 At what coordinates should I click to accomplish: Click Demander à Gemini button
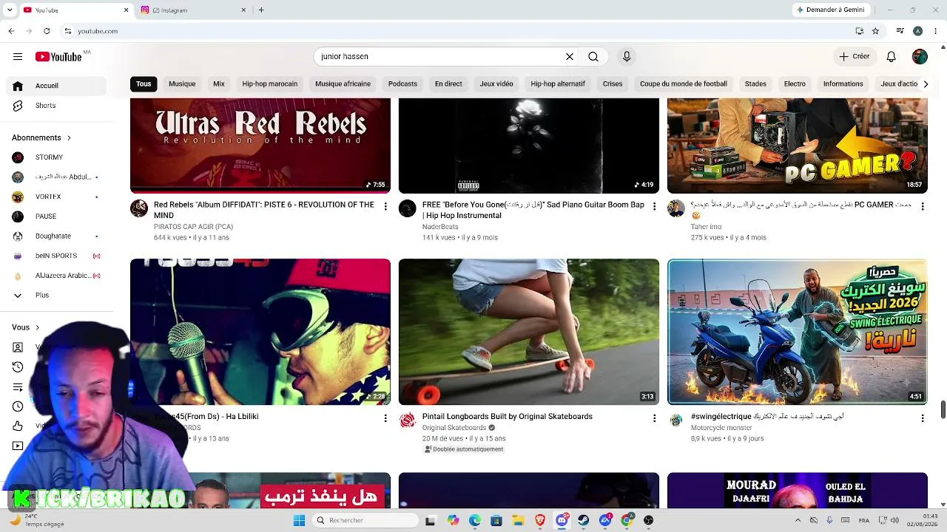pos(832,10)
